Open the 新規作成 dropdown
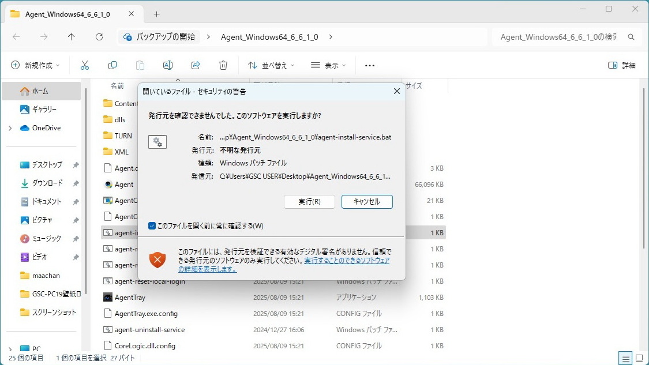Image resolution: width=649 pixels, height=365 pixels. [36, 65]
